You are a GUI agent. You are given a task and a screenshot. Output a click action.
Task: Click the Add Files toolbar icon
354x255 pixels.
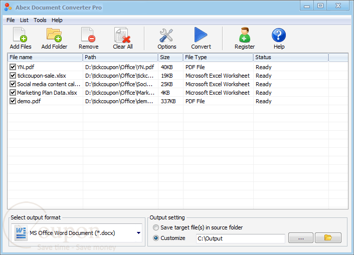pos(20,35)
